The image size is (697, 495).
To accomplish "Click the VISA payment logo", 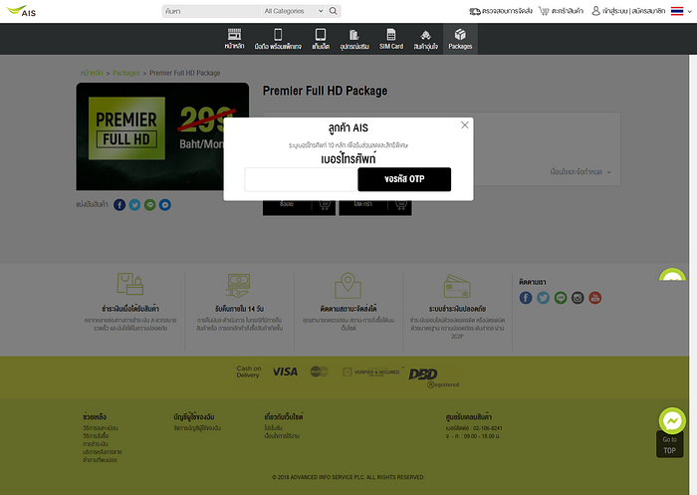I will click(285, 371).
